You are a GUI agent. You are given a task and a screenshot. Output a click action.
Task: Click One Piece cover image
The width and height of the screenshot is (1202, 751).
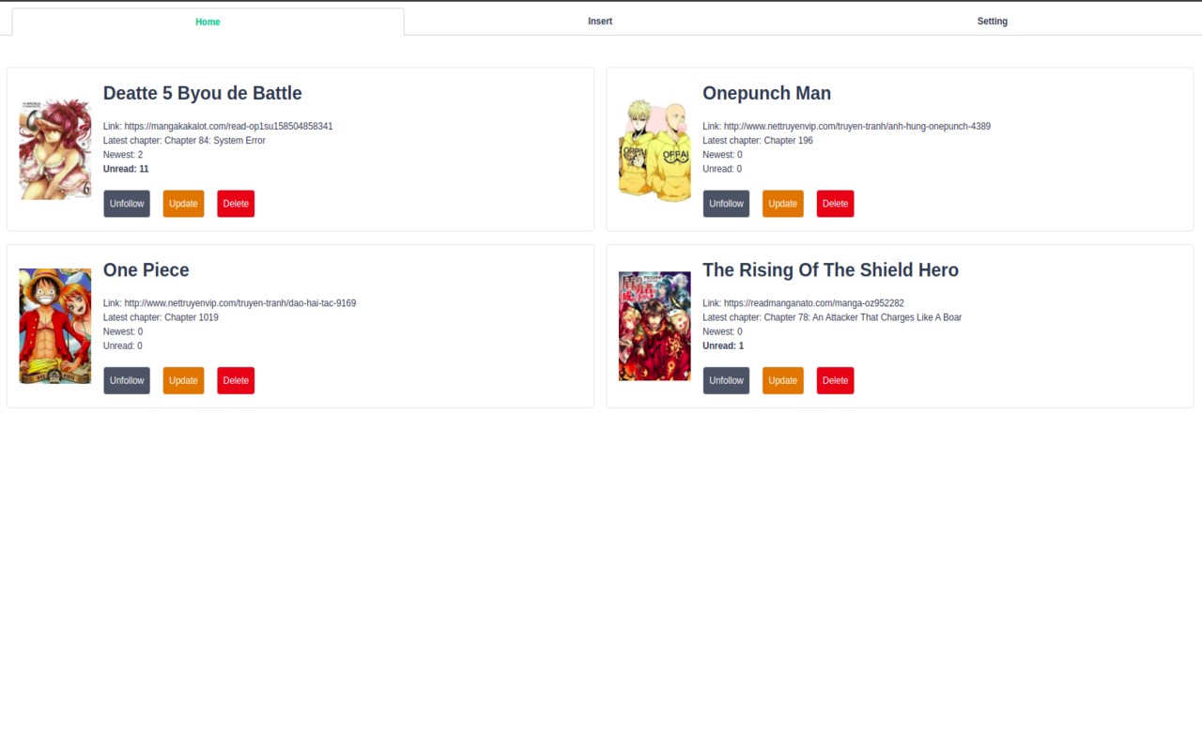[x=55, y=326]
